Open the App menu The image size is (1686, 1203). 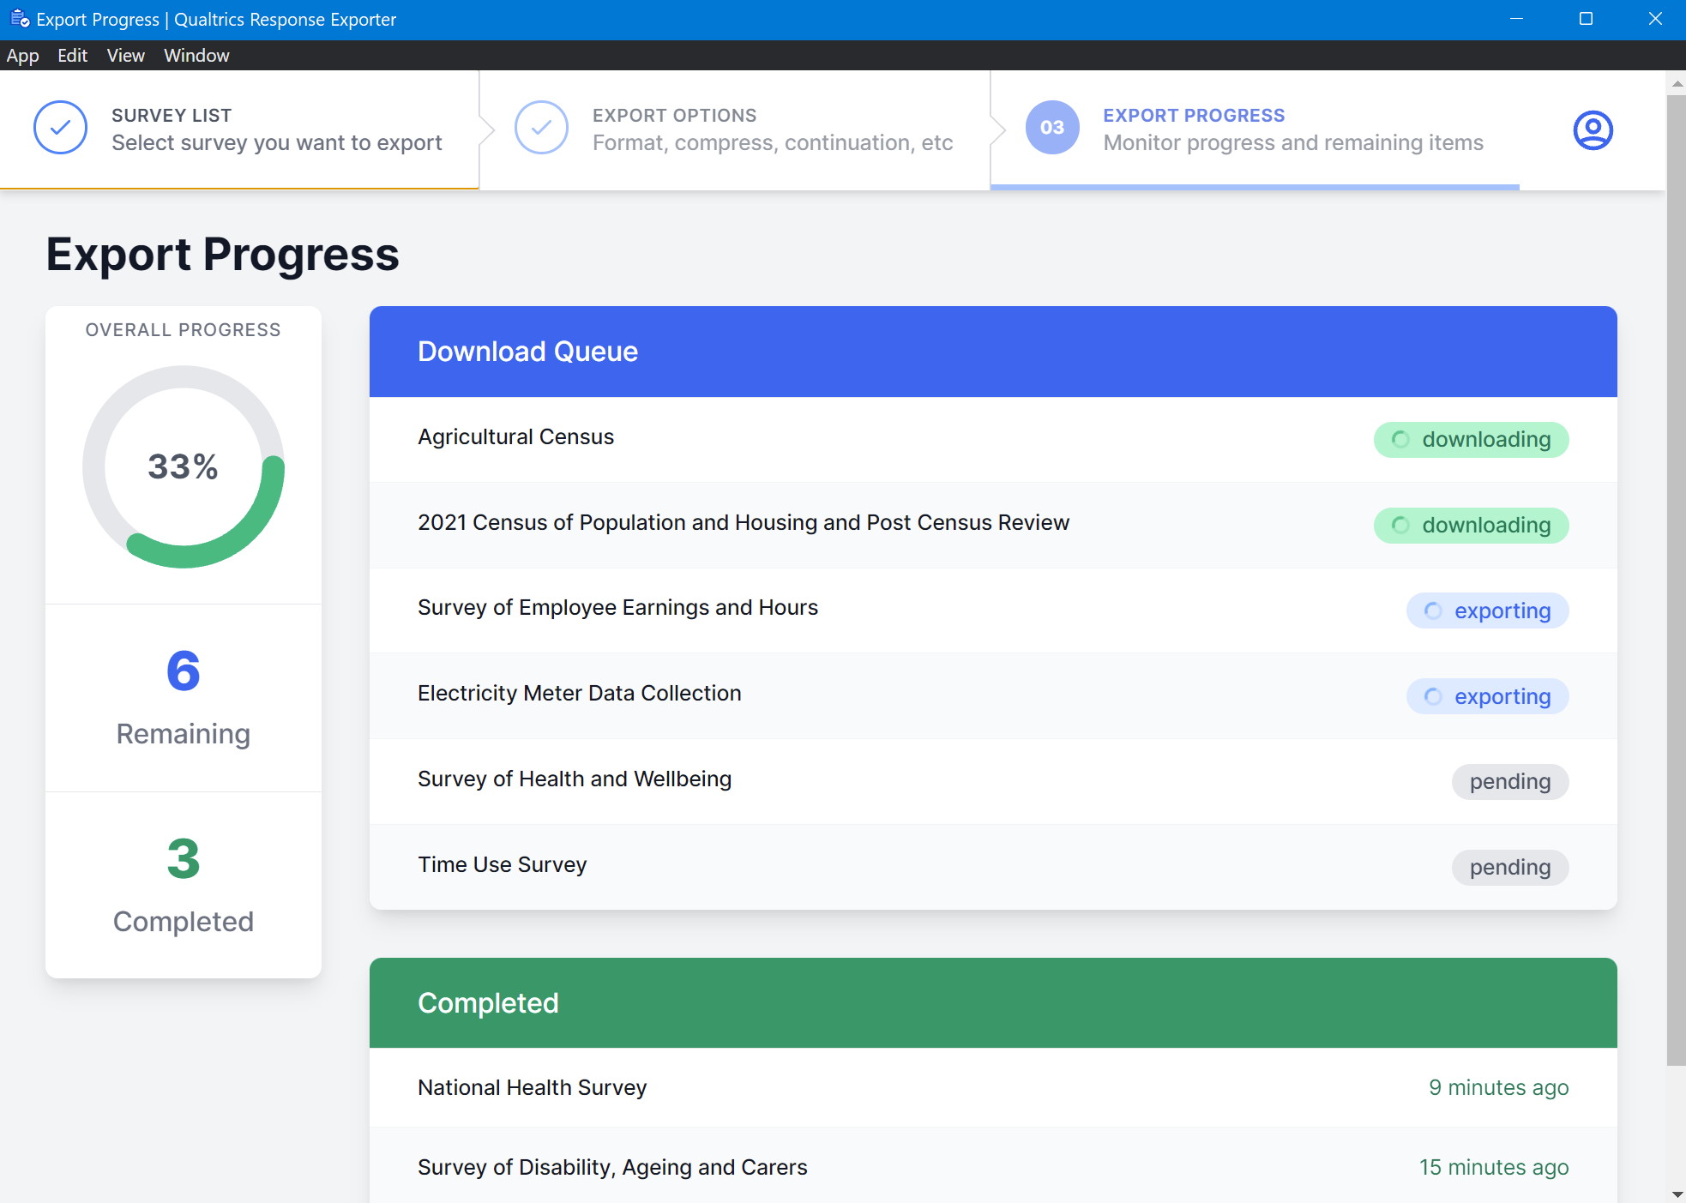point(23,56)
